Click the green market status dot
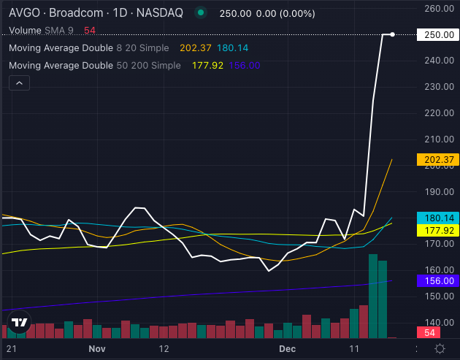460x360 pixels. coord(202,13)
